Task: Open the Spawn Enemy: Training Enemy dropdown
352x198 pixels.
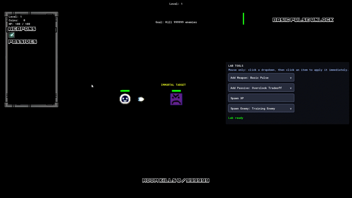Action: (x=261, y=108)
